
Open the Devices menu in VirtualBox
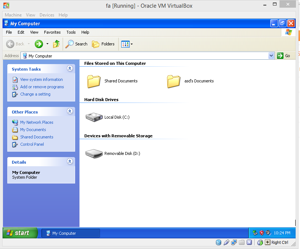pos(47,15)
